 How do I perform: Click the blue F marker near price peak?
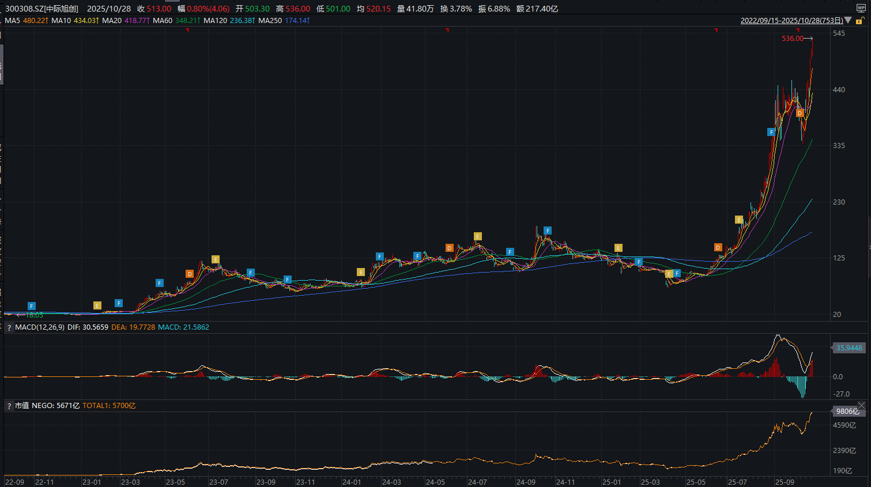[771, 132]
